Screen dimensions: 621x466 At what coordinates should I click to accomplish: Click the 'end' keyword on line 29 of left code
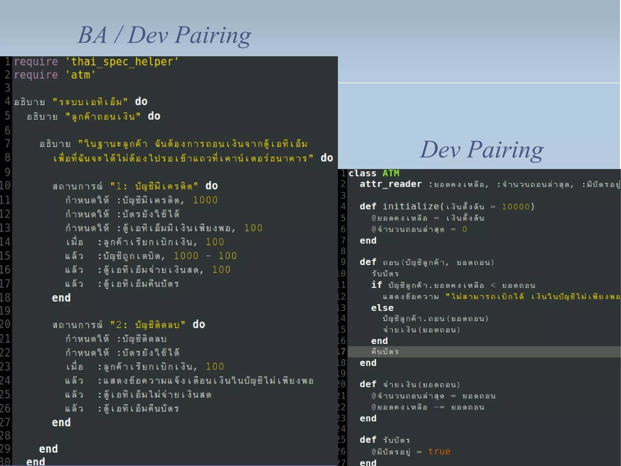click(49, 449)
